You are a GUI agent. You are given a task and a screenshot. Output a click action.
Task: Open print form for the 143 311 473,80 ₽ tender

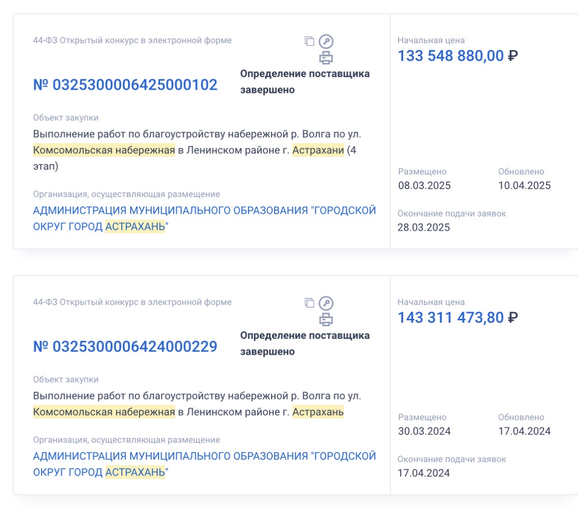(326, 320)
